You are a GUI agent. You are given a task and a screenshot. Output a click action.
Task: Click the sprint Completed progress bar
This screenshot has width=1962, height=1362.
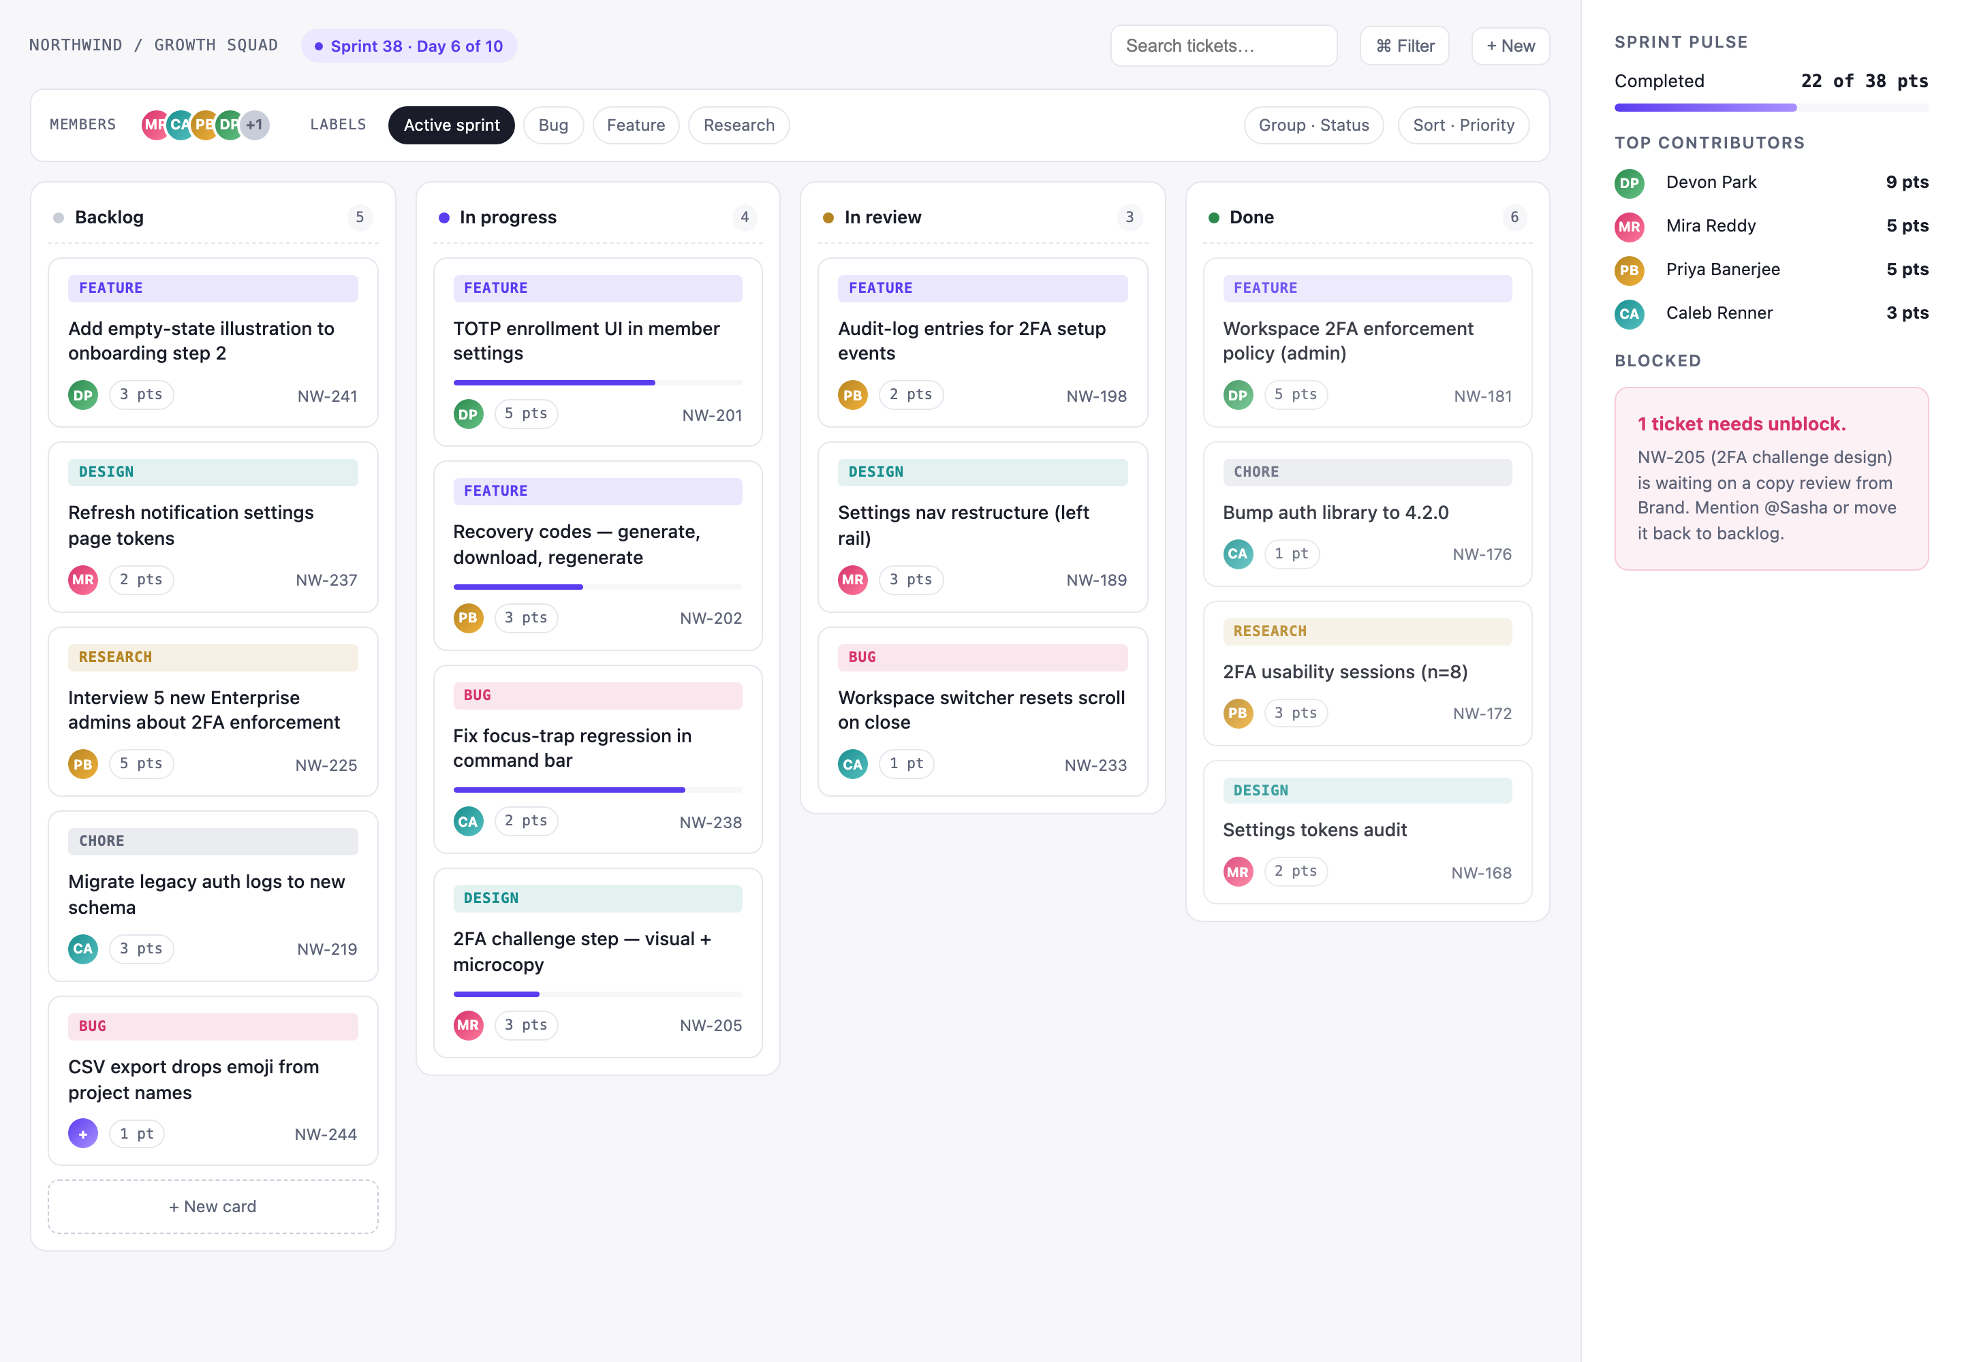click(x=1771, y=108)
